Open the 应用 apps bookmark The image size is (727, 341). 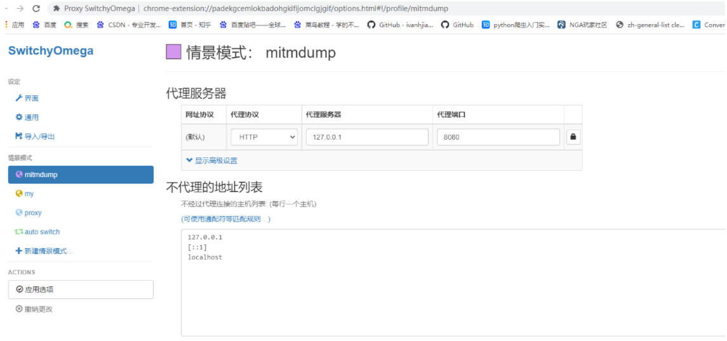[x=15, y=25]
